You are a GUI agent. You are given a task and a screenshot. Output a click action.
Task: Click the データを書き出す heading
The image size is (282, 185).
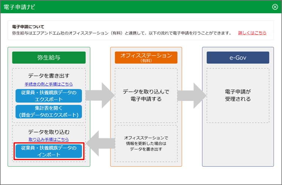pyautogui.click(x=49, y=76)
